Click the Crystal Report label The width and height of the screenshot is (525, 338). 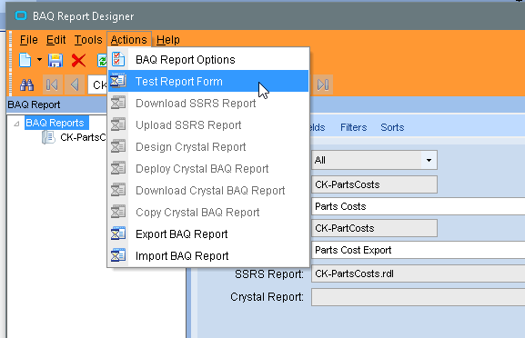click(x=267, y=297)
